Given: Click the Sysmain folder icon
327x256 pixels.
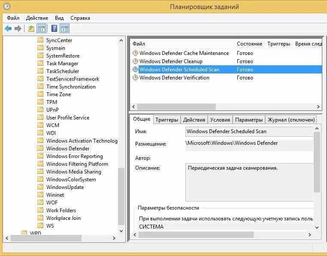Looking at the screenshot, I should [40, 48].
